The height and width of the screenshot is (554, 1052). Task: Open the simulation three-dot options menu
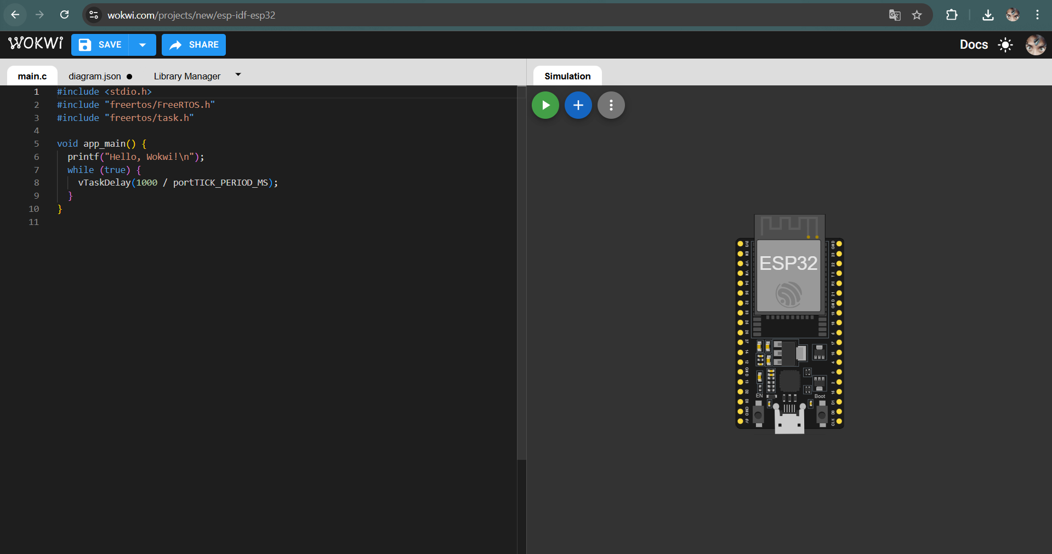point(611,105)
